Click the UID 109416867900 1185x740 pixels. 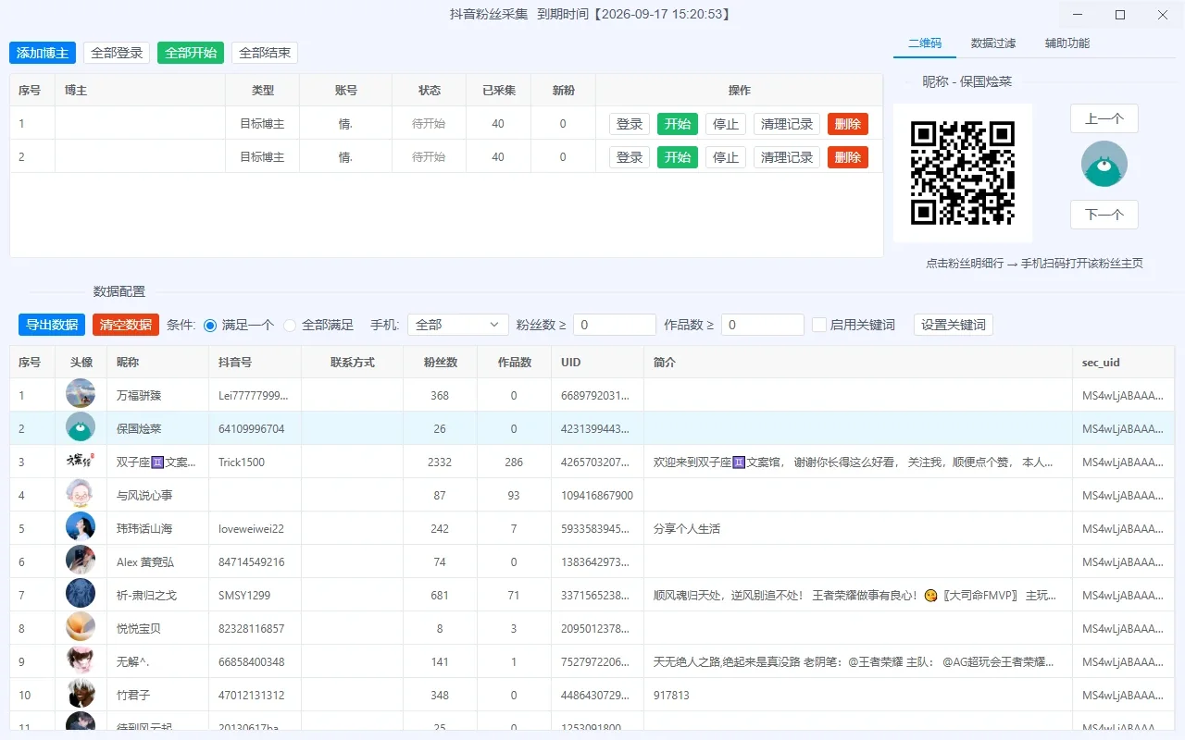(x=597, y=495)
